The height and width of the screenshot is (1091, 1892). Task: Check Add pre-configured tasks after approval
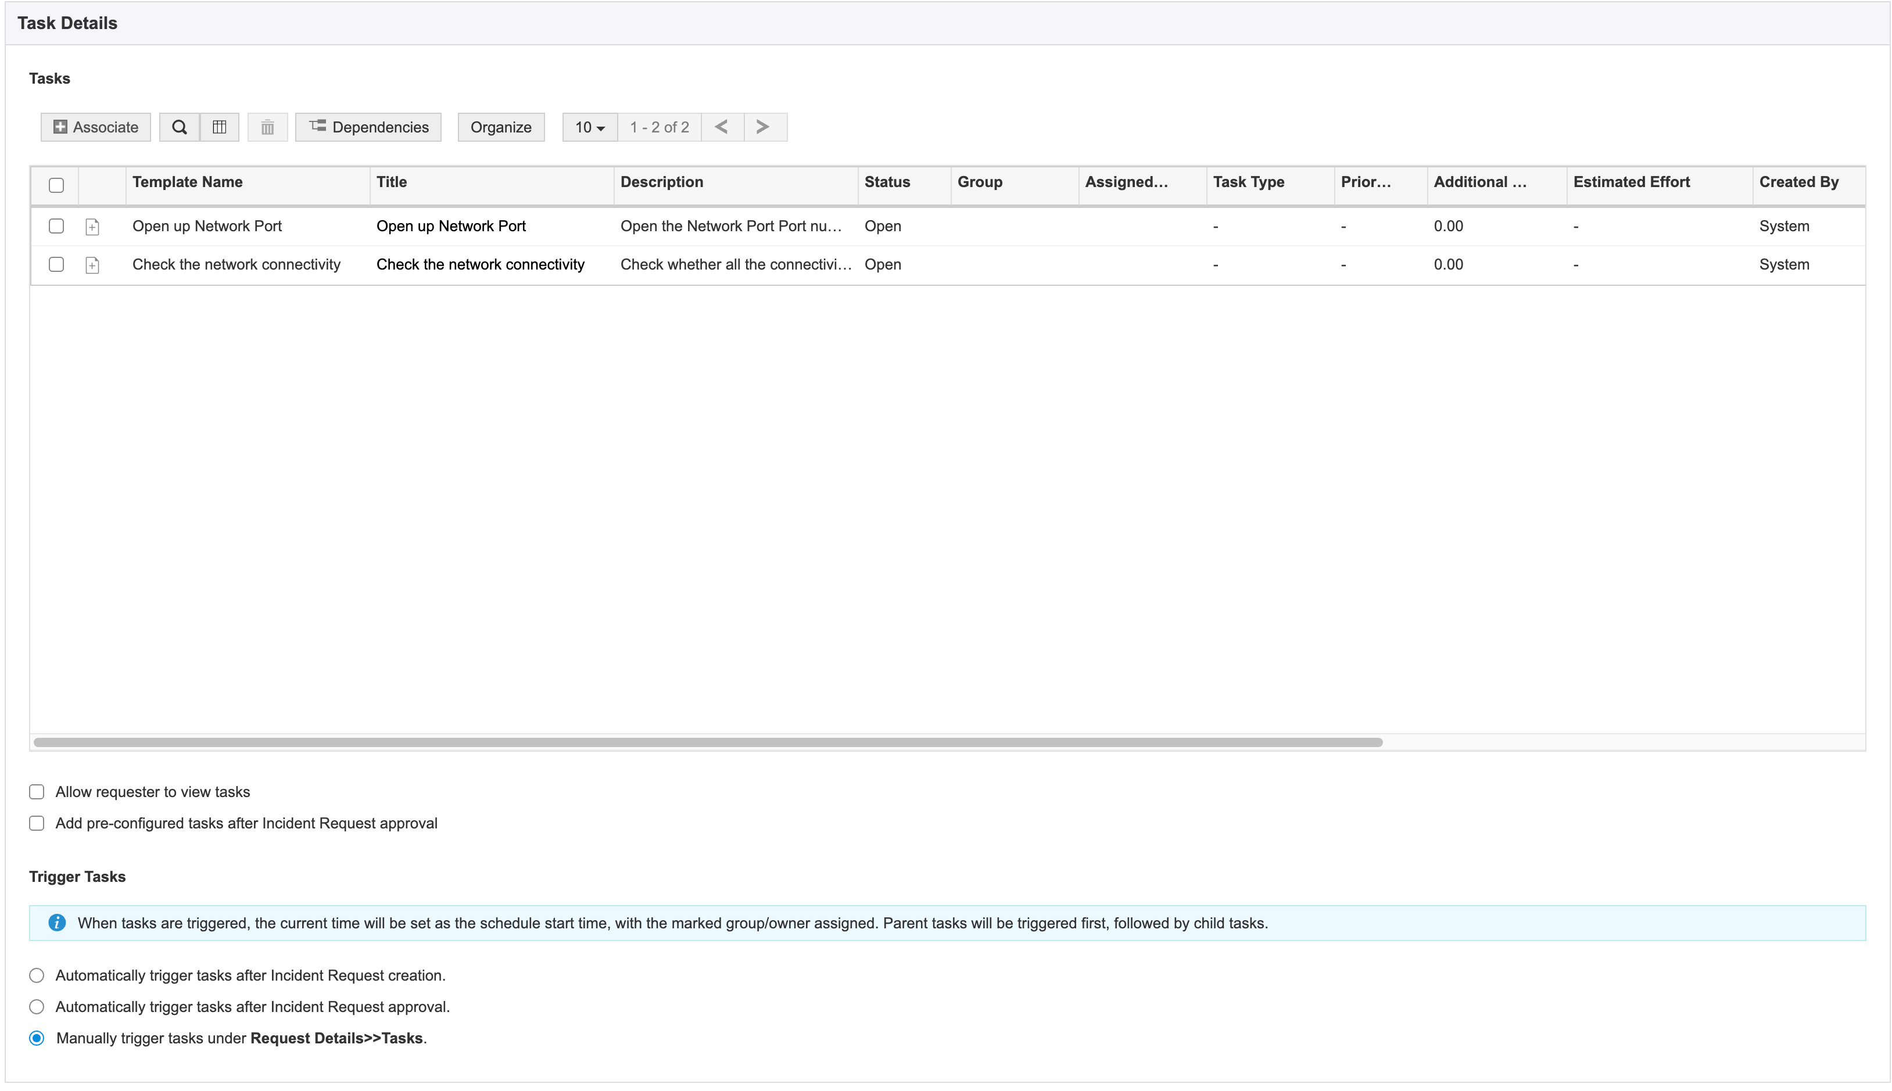[x=37, y=824]
